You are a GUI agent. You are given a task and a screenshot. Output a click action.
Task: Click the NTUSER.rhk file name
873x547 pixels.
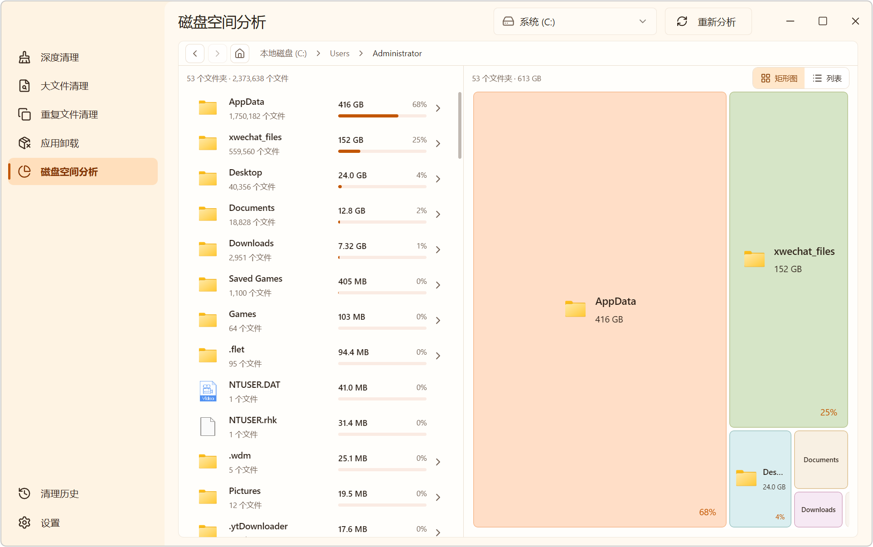(x=252, y=420)
